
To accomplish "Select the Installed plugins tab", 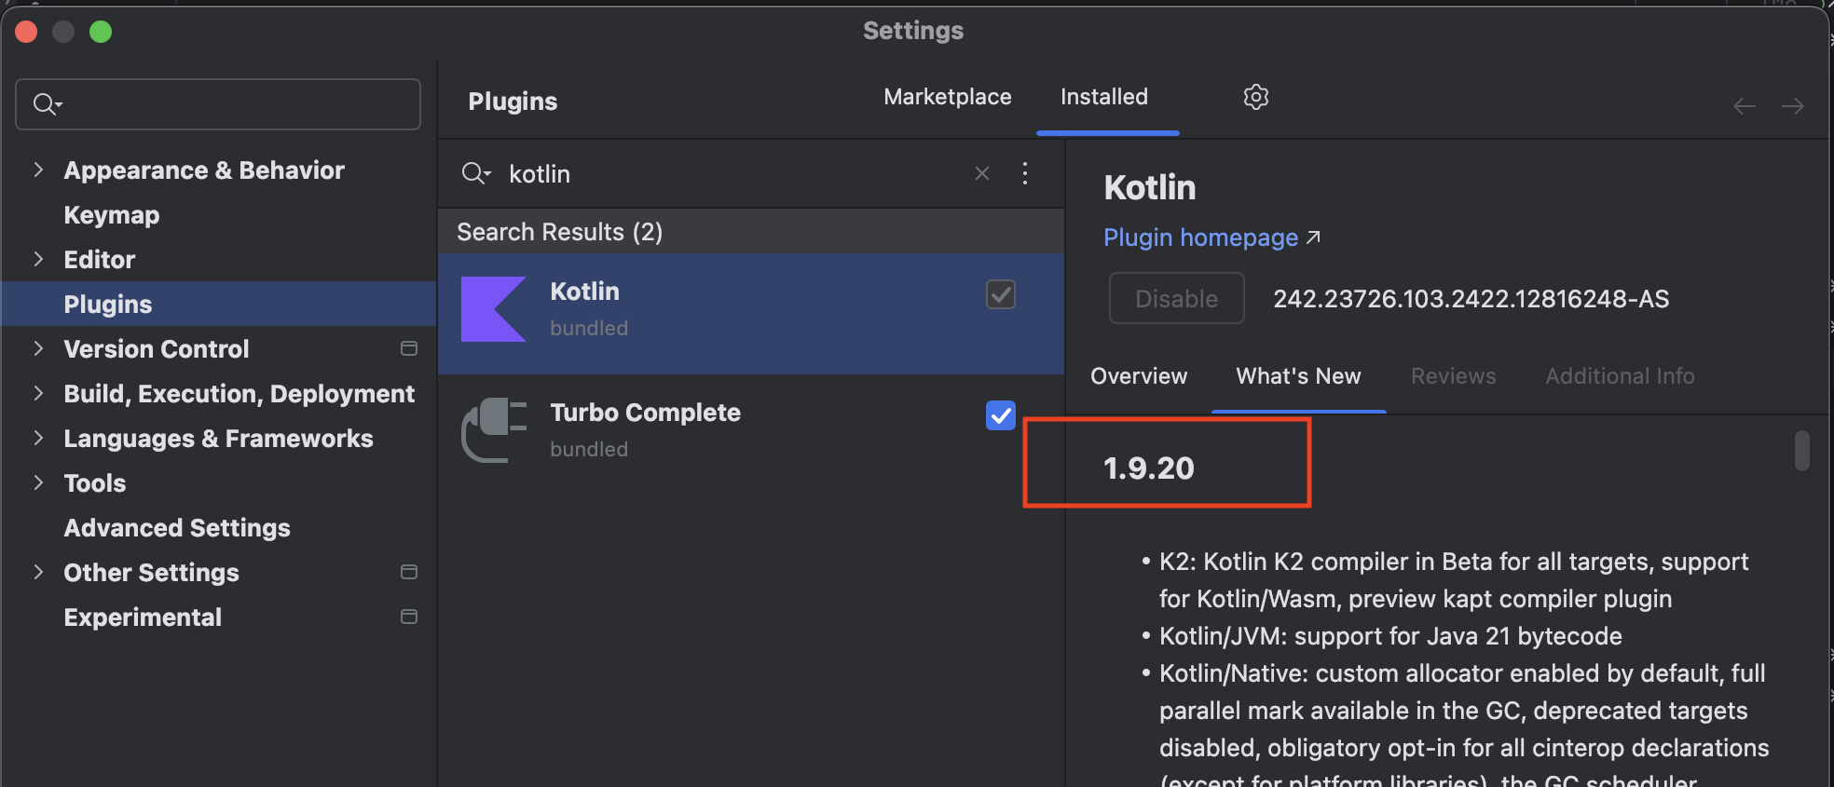I will 1104,97.
